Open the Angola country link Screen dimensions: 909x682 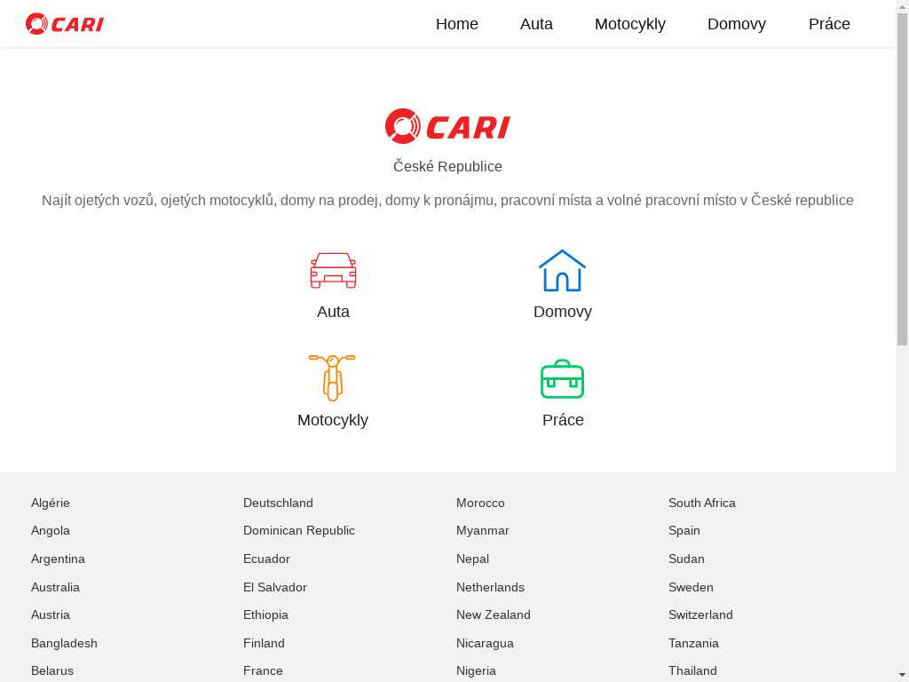[x=51, y=531]
